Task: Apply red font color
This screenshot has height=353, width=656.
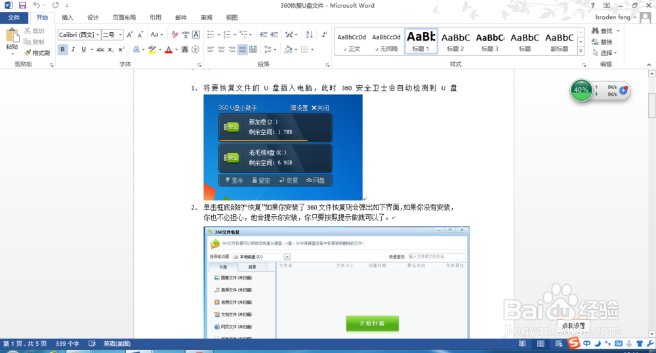Action: click(169, 49)
